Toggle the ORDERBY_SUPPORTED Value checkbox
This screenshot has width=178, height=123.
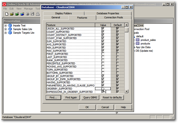[x=103, y=89]
